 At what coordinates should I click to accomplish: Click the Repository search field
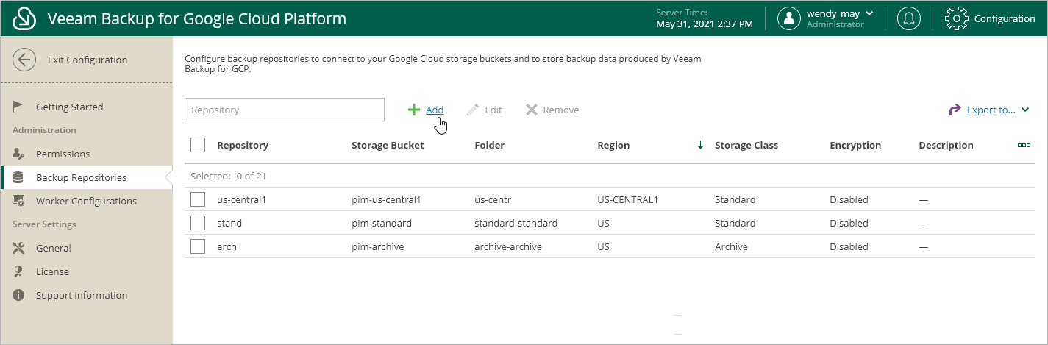coord(285,110)
